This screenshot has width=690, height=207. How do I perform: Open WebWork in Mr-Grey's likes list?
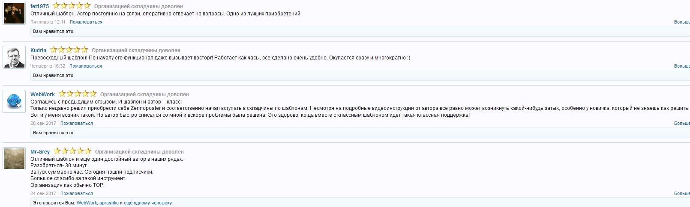87,203
